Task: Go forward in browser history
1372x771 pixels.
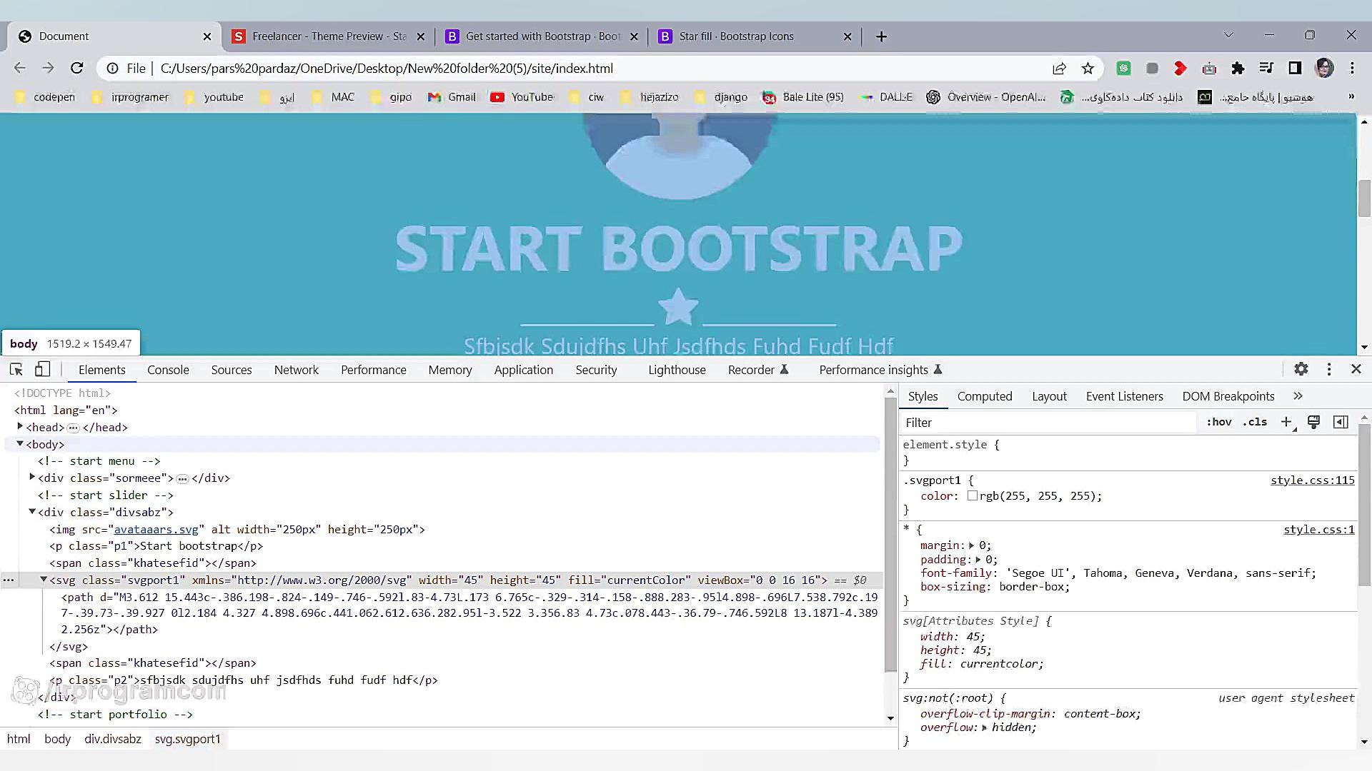Action: [x=48, y=69]
